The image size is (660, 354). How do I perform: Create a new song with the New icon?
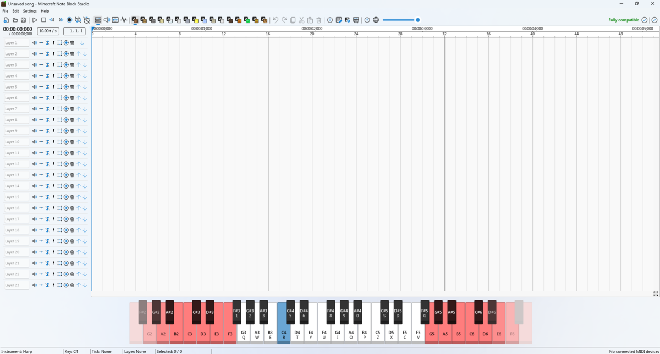[6, 20]
